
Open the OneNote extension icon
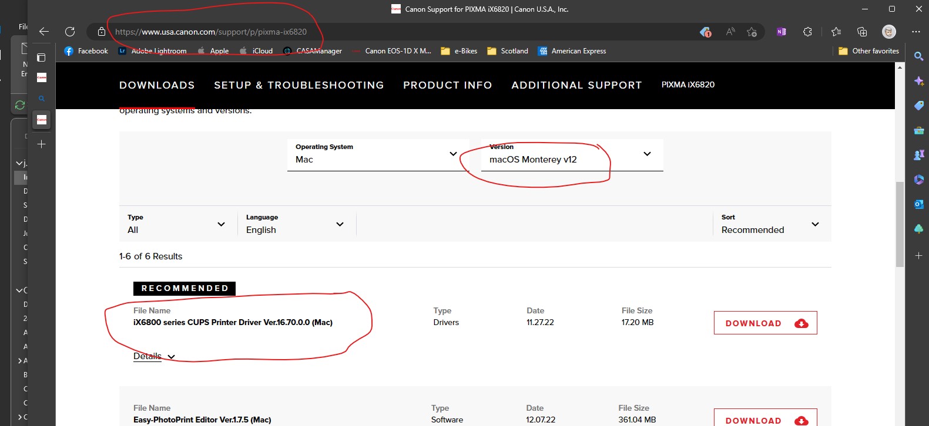point(781,32)
